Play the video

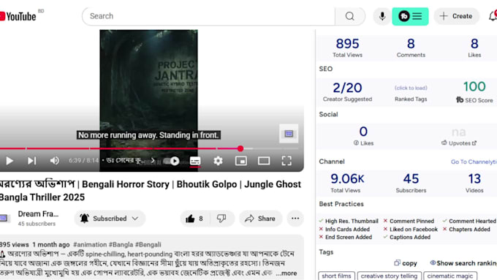(10, 161)
